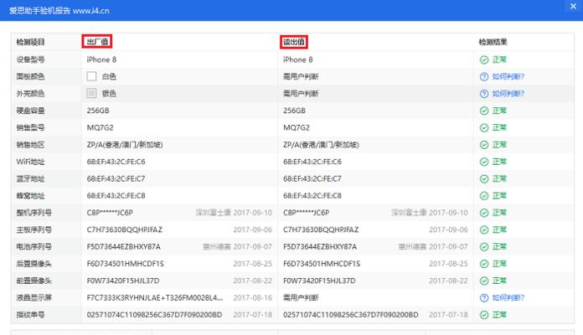Click green check icon in 前置摄像头 row
The width and height of the screenshot is (583, 335).
pyautogui.click(x=483, y=281)
